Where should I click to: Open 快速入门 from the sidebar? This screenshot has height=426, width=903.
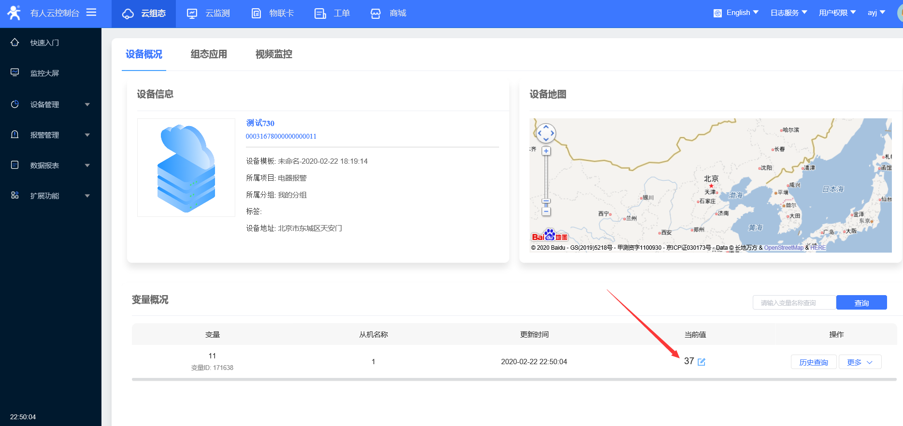[44, 43]
